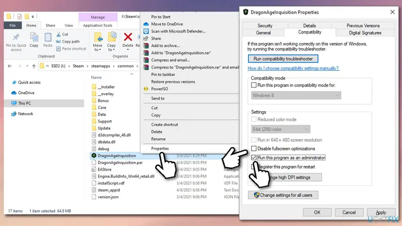
Task: Click Change settings for all users
Action: pyautogui.click(x=283, y=195)
